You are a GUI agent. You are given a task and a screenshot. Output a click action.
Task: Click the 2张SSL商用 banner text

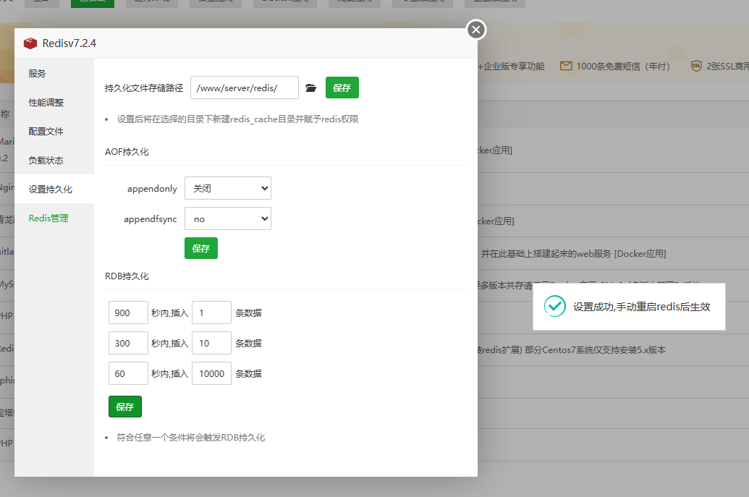pyautogui.click(x=727, y=67)
